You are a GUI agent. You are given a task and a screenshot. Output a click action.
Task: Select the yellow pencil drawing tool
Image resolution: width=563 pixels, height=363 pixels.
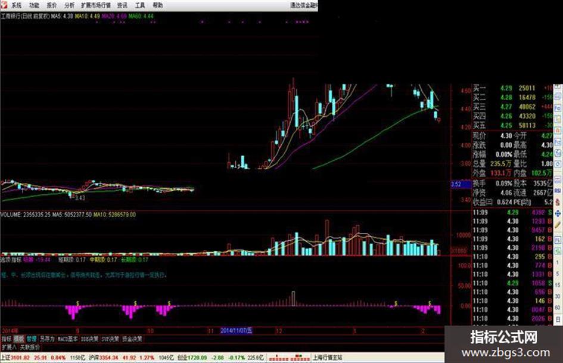[x=558, y=226]
